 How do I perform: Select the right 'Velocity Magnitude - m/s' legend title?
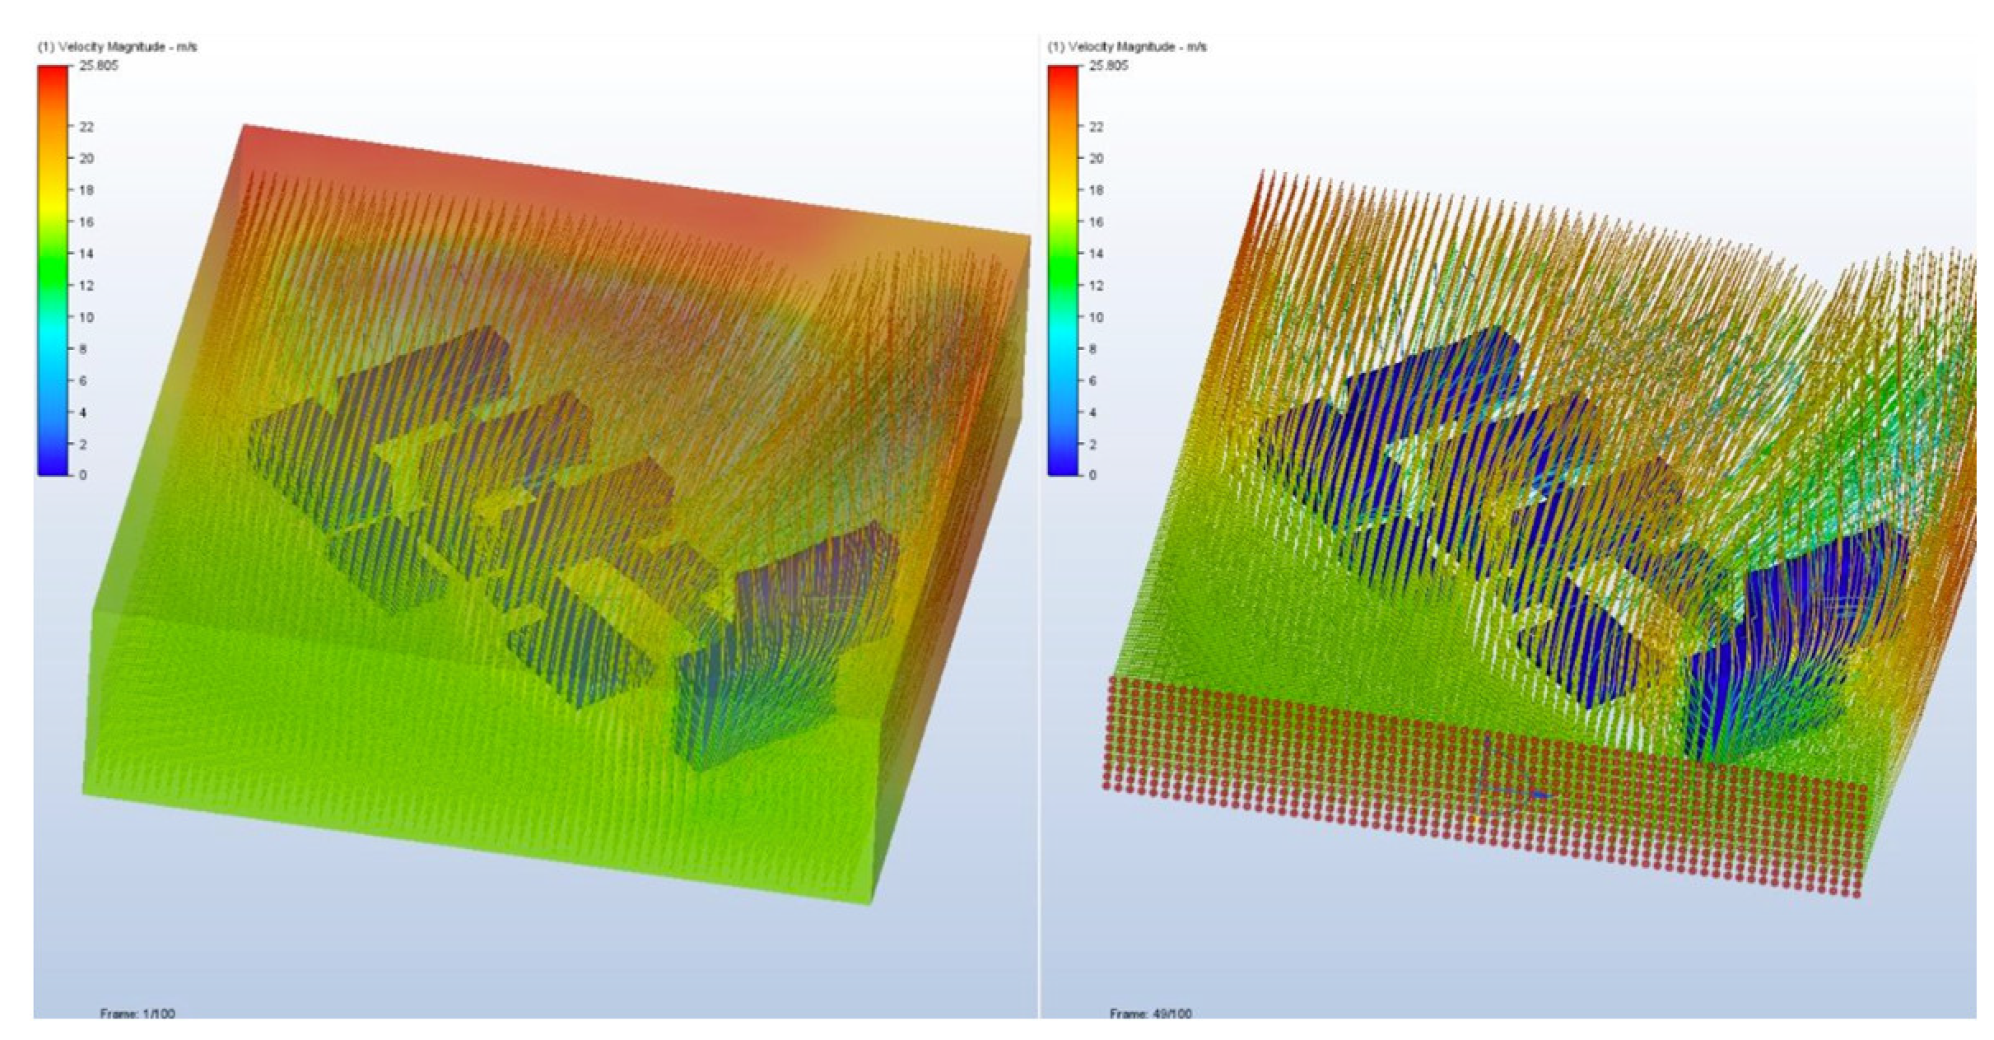[1127, 47]
